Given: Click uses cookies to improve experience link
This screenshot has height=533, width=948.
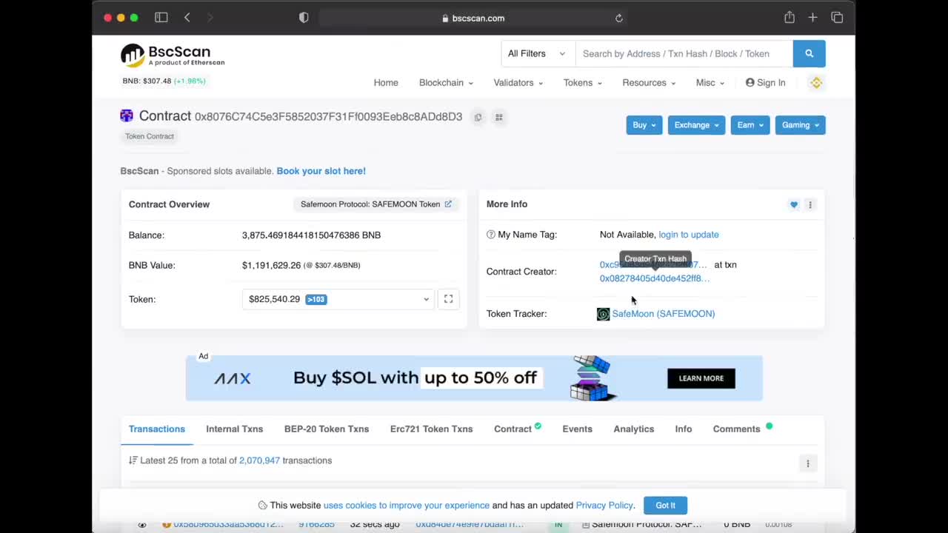Looking at the screenshot, I should pos(407,506).
